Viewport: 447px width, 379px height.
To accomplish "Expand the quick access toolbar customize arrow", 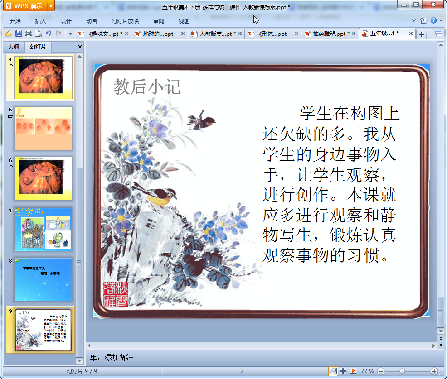I will click(x=70, y=34).
